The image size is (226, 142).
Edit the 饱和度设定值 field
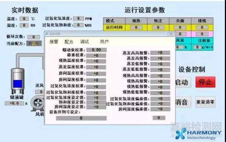[x=96, y=102]
